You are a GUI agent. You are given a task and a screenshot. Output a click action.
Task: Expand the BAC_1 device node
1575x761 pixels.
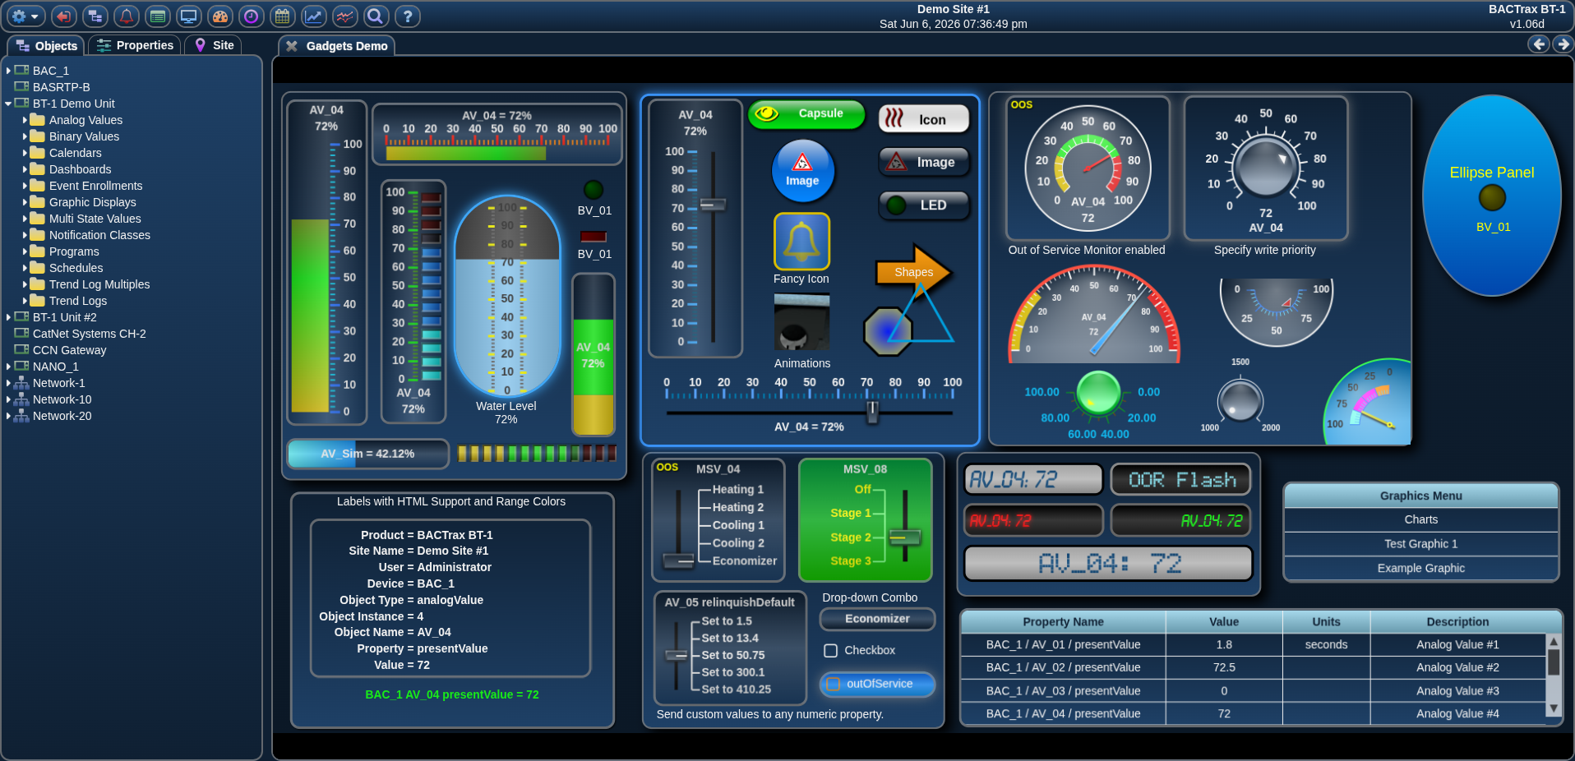click(x=8, y=71)
